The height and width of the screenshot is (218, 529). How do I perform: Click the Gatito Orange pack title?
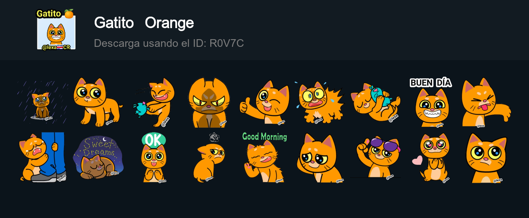[x=144, y=23]
